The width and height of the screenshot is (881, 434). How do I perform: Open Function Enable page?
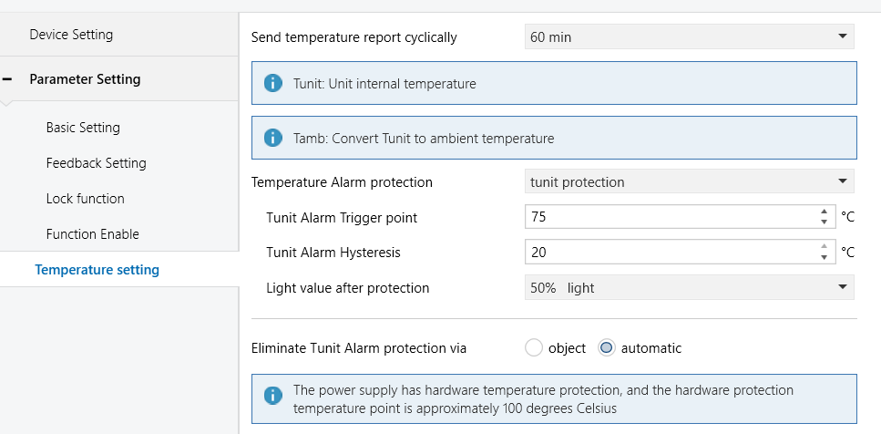click(92, 234)
